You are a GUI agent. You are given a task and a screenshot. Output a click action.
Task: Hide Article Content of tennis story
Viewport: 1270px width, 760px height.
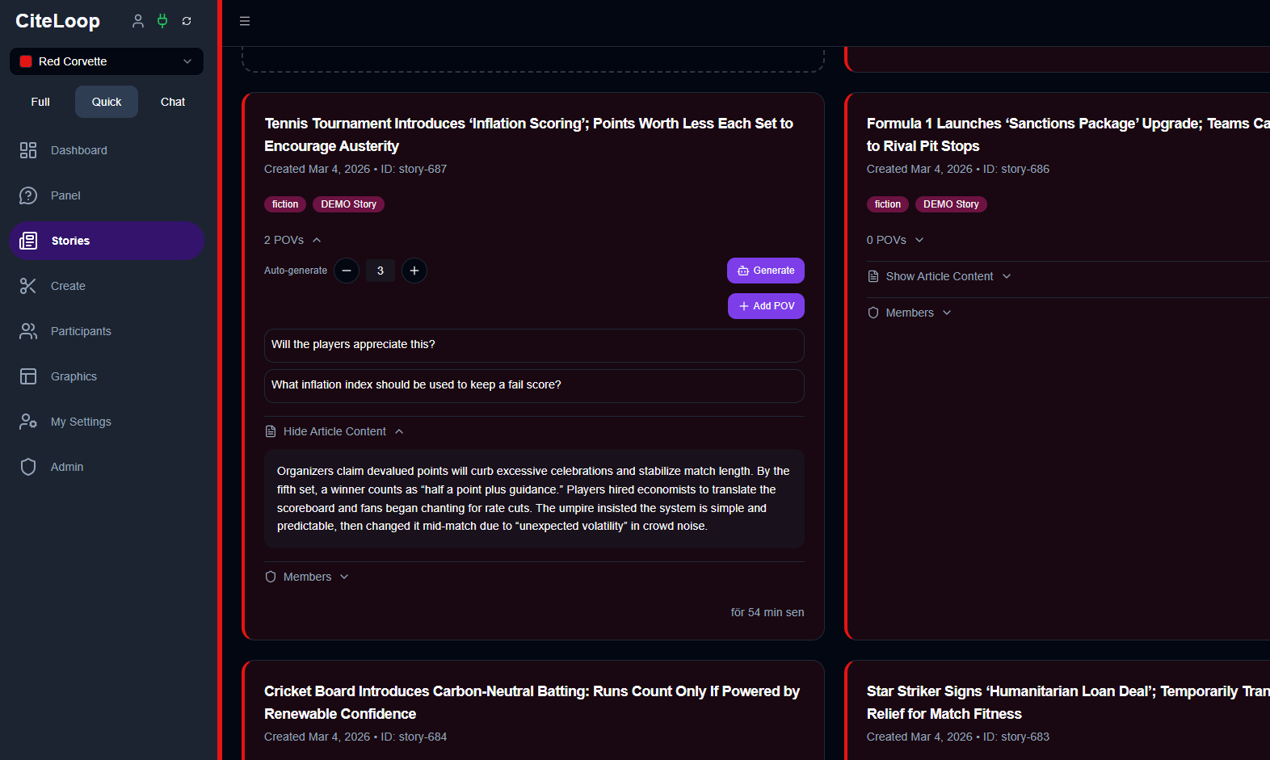[334, 431]
